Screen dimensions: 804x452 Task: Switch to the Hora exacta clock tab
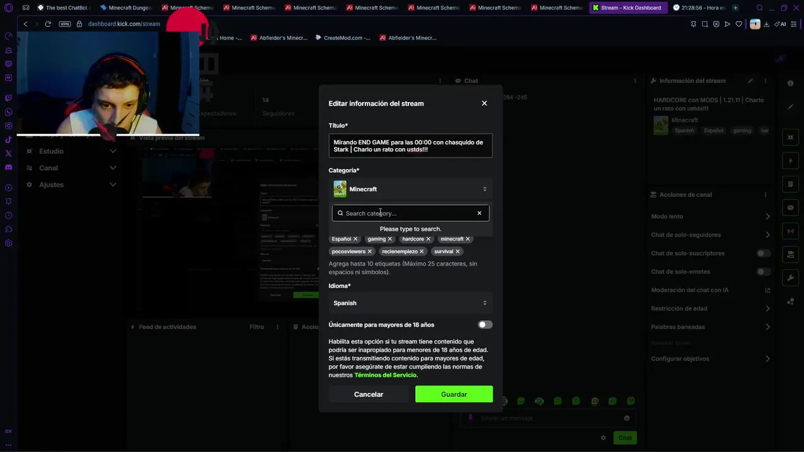(x=699, y=8)
